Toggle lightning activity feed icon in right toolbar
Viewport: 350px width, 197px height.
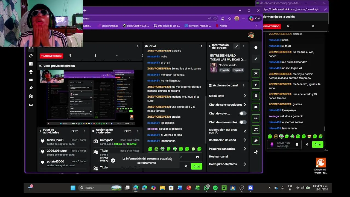coord(256,85)
